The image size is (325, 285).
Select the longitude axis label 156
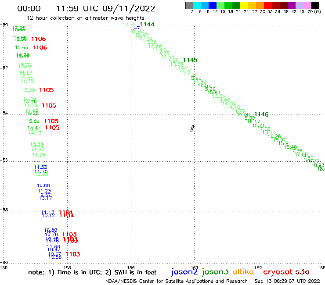point(131,267)
